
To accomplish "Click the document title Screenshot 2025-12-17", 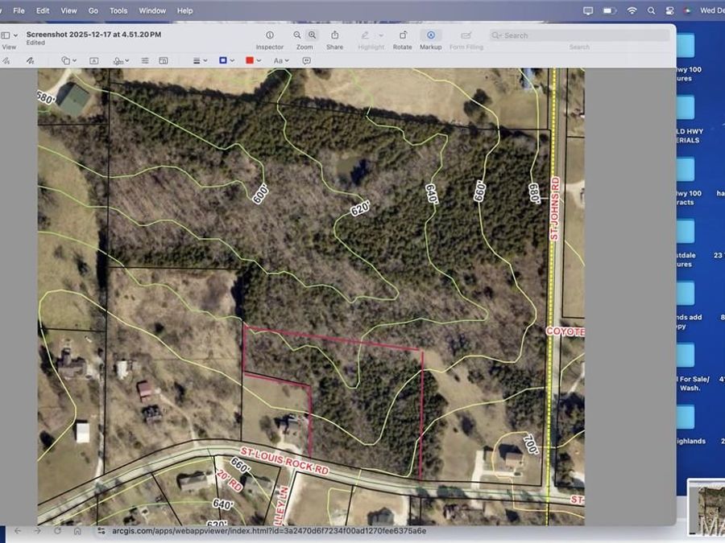I will coord(94,34).
